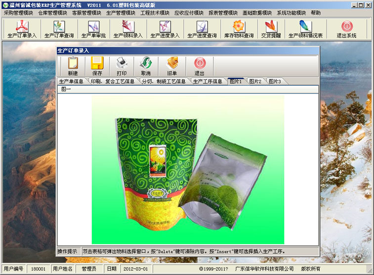Switch to 生产工序信息 tab
Image resolution: width=374 pixels, height=275 pixels.
(208, 81)
